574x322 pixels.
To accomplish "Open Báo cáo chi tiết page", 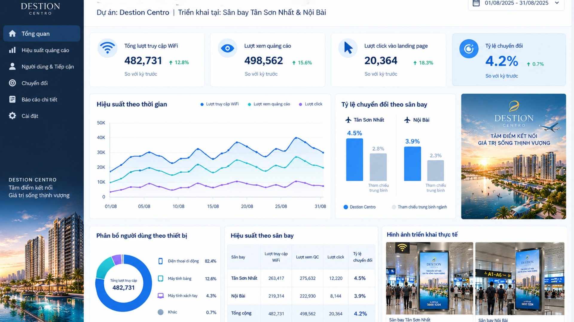I will pyautogui.click(x=42, y=99).
